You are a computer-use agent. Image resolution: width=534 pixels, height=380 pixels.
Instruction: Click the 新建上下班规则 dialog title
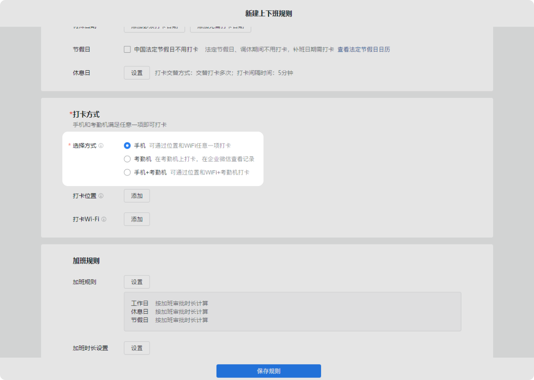click(x=268, y=14)
